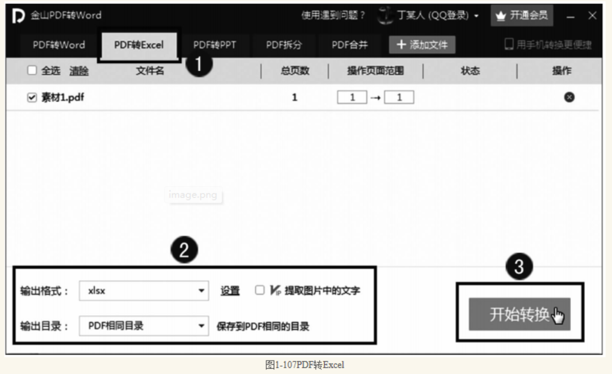Go to the PDF拆分 tab
The height and width of the screenshot is (374, 612).
[x=283, y=45]
